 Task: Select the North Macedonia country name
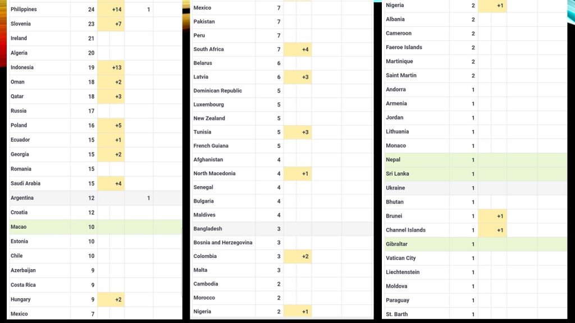215,174
